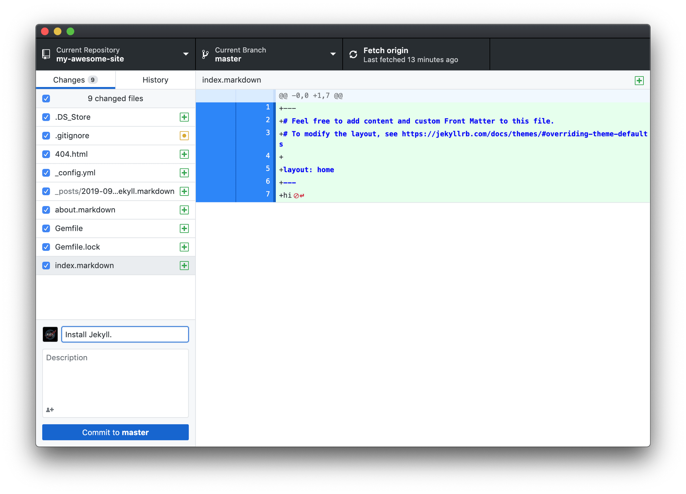Uncheck the about.markdown file checkbox
The width and height of the screenshot is (686, 494).
[x=46, y=210]
